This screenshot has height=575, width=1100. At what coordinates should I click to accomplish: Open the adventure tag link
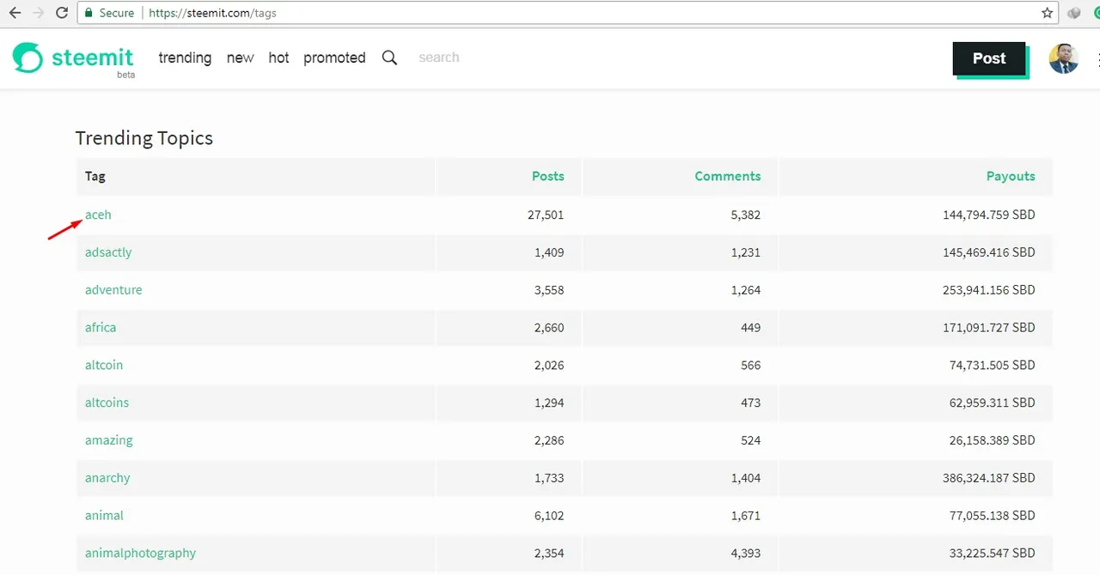(x=113, y=290)
